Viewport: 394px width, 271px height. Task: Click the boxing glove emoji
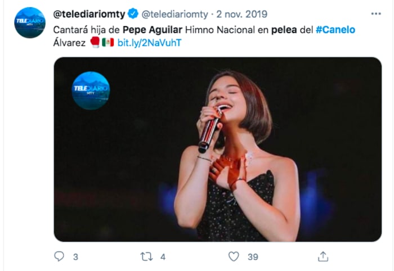pos(95,43)
